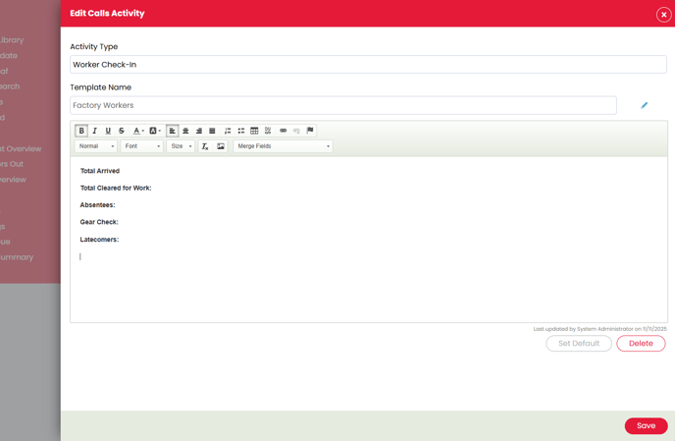Justify the text alignment
The width and height of the screenshot is (675, 441).
point(212,131)
